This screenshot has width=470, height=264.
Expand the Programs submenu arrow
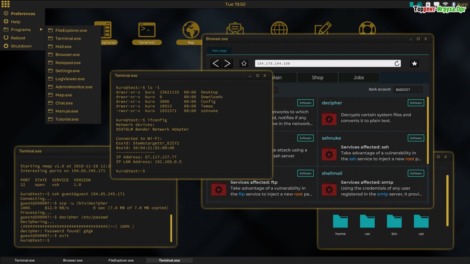point(41,29)
